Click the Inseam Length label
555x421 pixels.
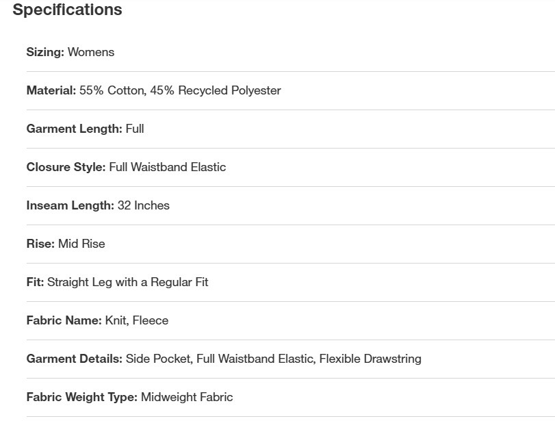click(x=70, y=205)
